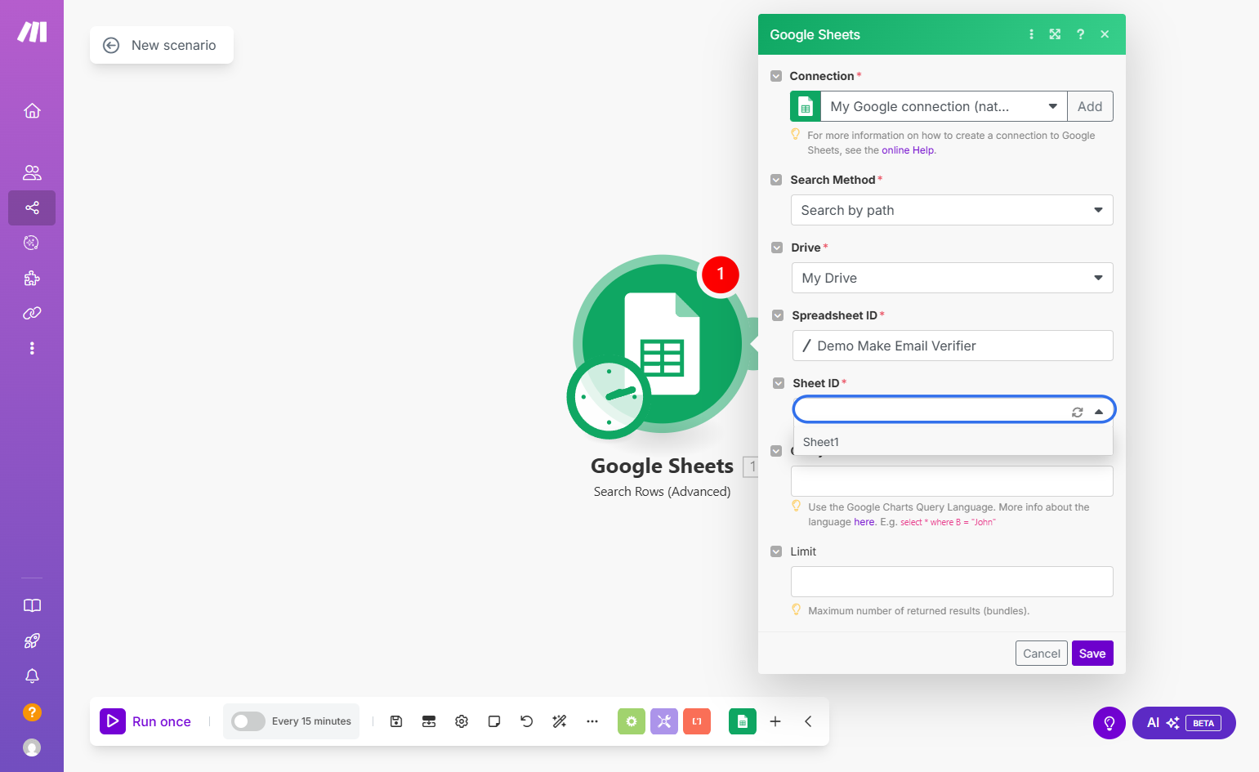Open the online Help link

908,150
